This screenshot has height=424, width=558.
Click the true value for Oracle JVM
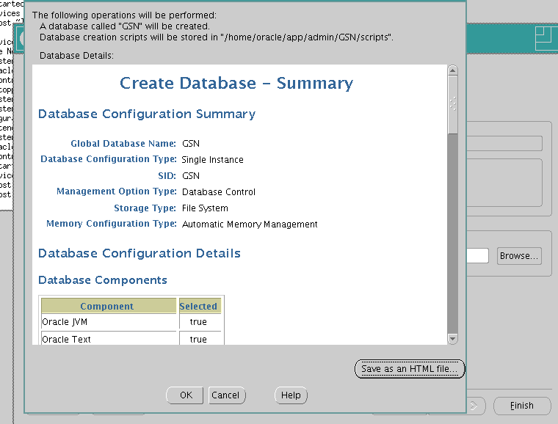pyautogui.click(x=198, y=322)
